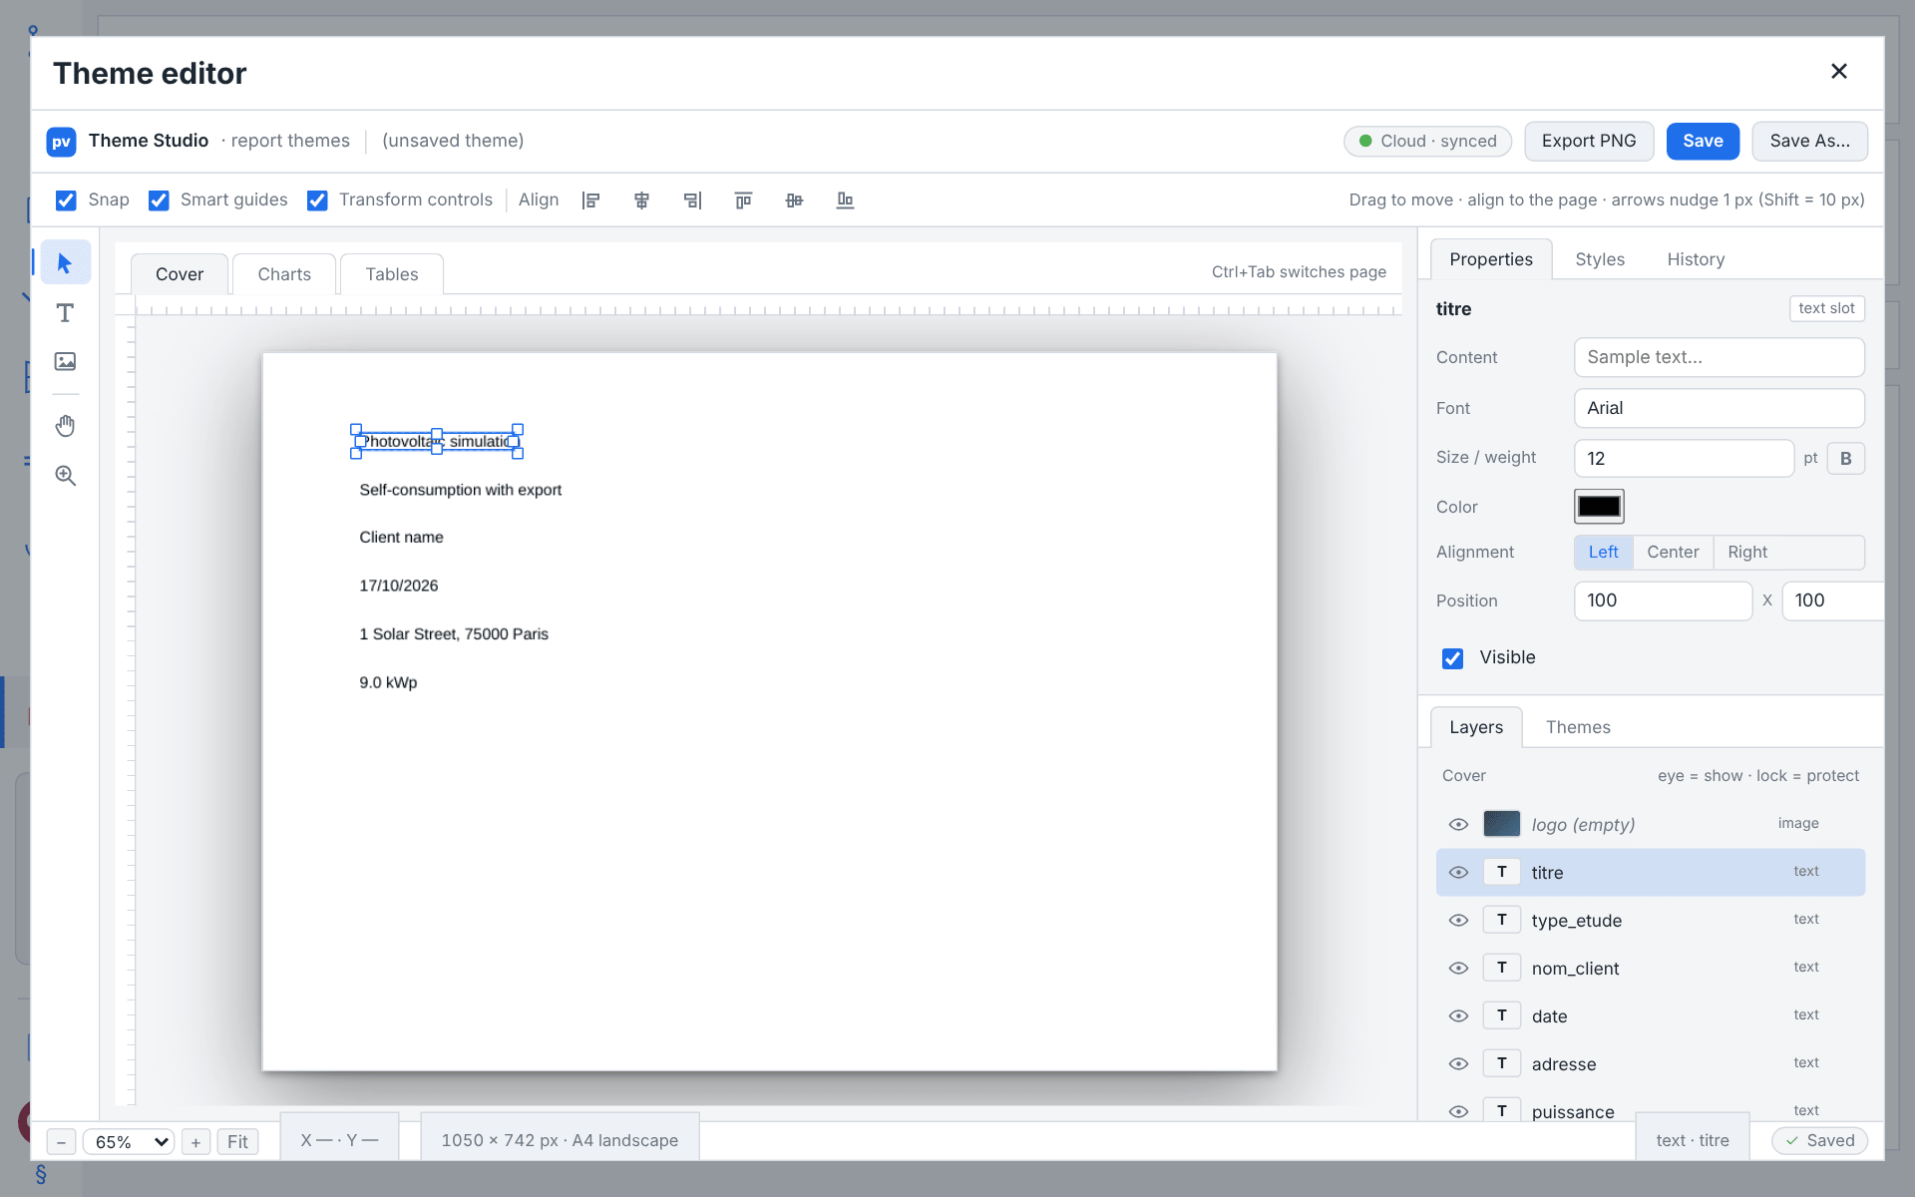Disable the Smart guides checkbox
Viewport: 1915px width, 1197px height.
coord(159,200)
